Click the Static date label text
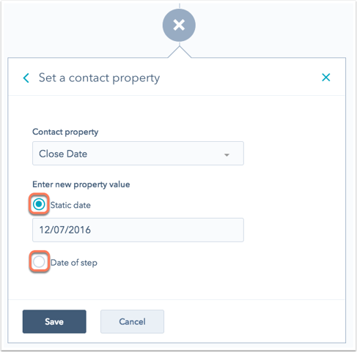 coord(70,205)
